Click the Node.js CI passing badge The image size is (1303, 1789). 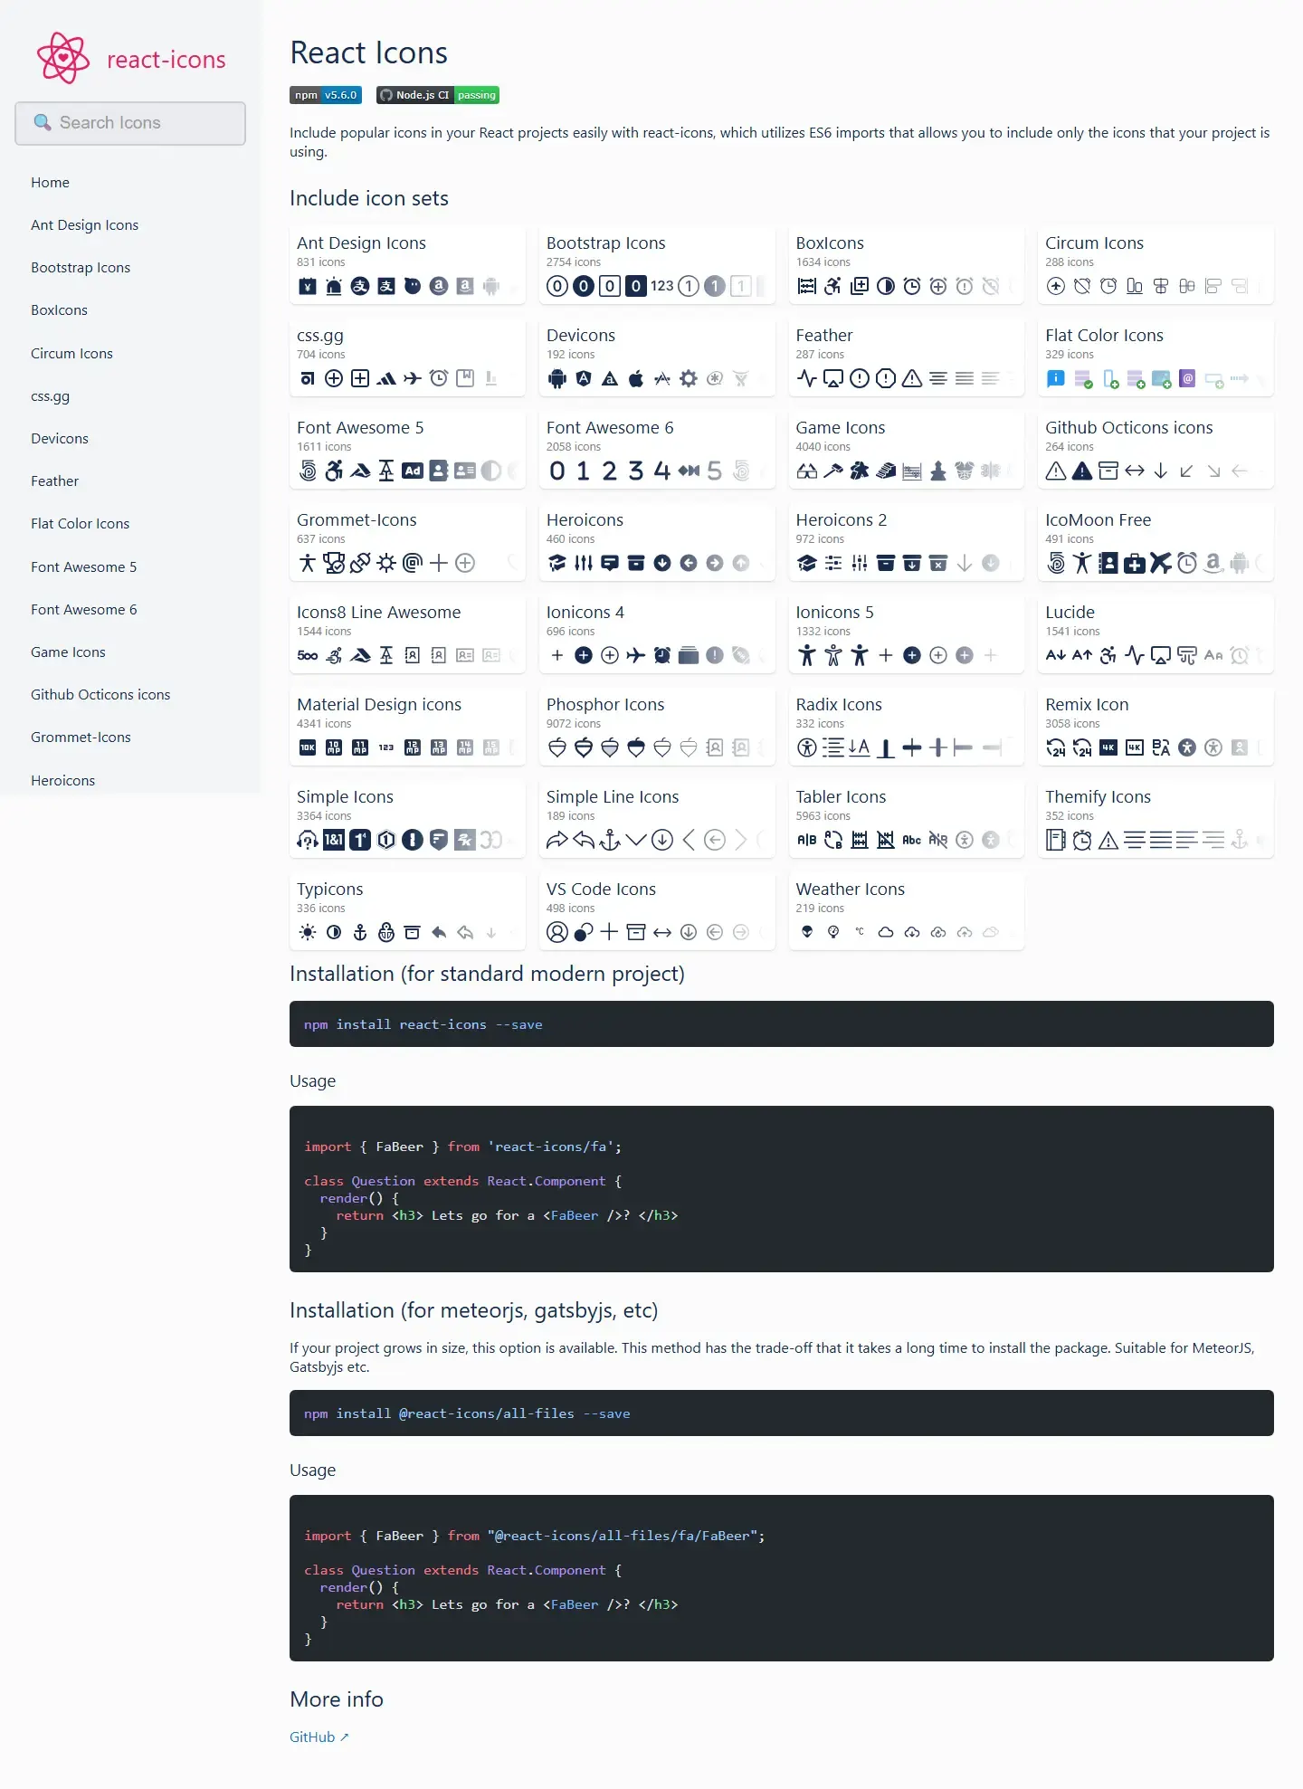tap(438, 95)
